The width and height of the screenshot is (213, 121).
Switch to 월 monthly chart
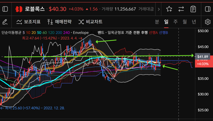[x=185, y=22]
